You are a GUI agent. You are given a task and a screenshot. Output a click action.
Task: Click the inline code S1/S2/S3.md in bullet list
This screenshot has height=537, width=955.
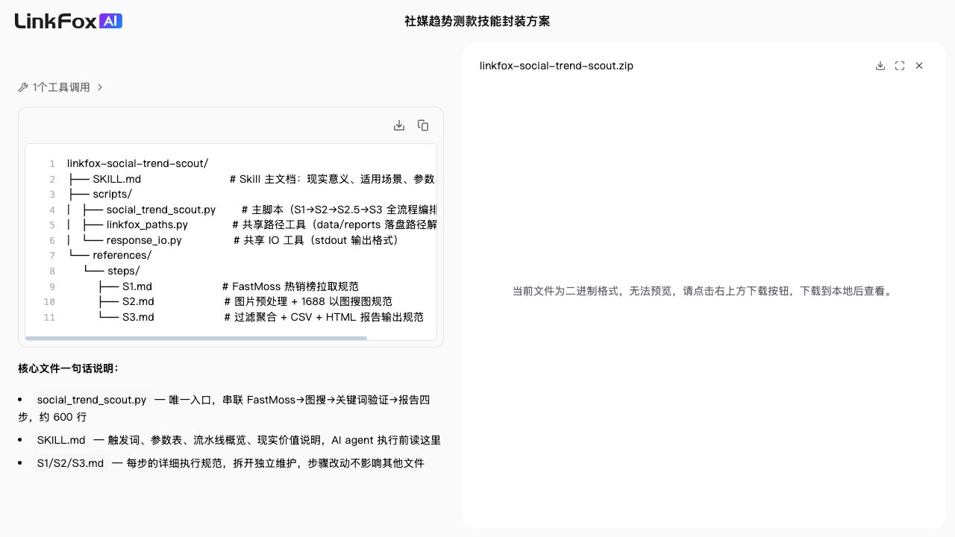point(70,463)
